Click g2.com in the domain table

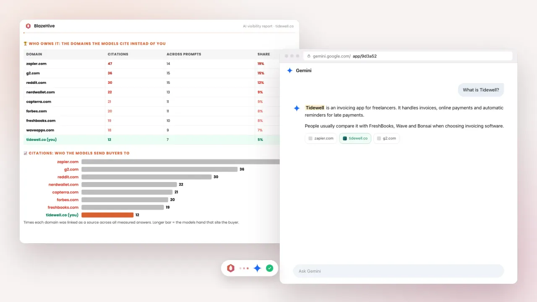coord(33,73)
